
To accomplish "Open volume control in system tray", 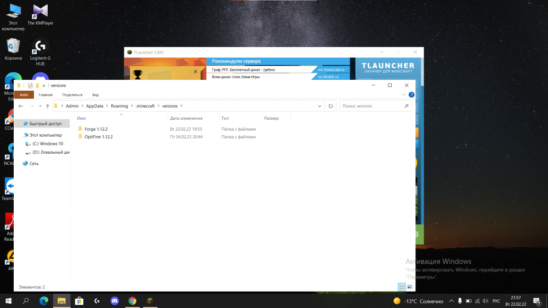I will point(486,301).
